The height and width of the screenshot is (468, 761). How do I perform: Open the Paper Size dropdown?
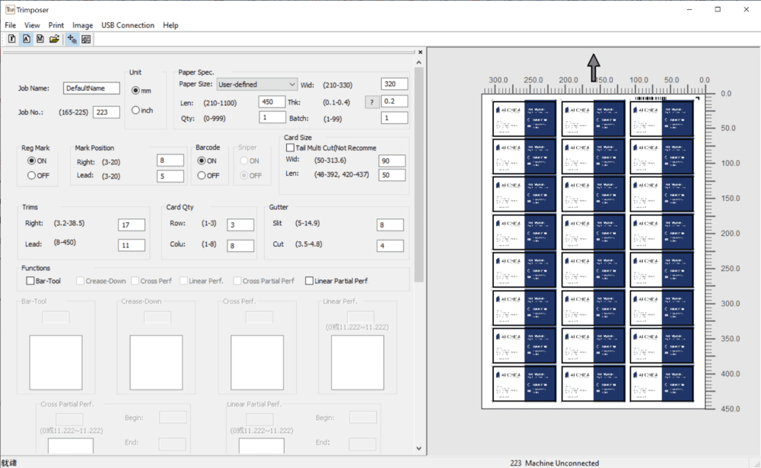(256, 84)
